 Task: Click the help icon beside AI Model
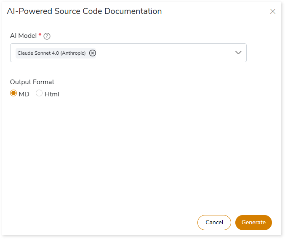tap(47, 36)
